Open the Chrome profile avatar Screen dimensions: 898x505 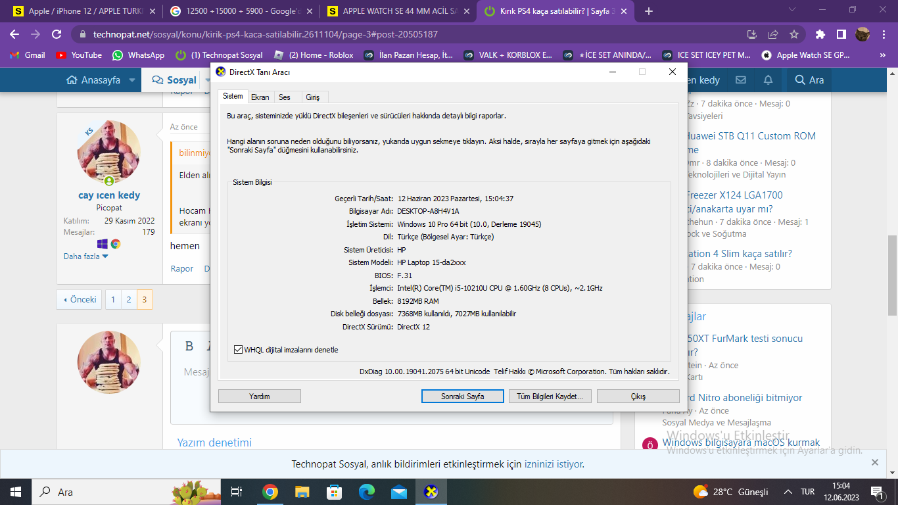click(863, 34)
